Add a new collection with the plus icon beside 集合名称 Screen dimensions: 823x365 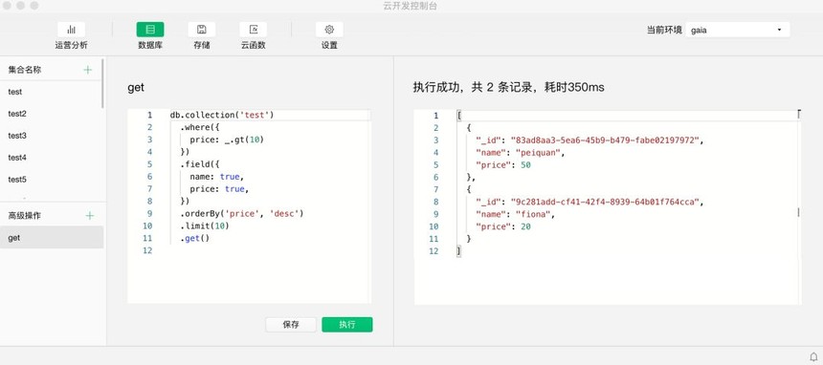pos(88,70)
